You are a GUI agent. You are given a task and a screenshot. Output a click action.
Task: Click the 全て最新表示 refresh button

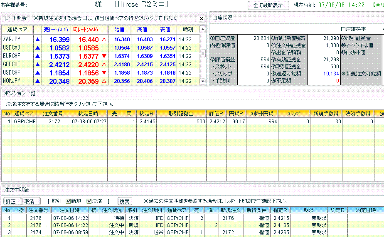click(x=268, y=5)
